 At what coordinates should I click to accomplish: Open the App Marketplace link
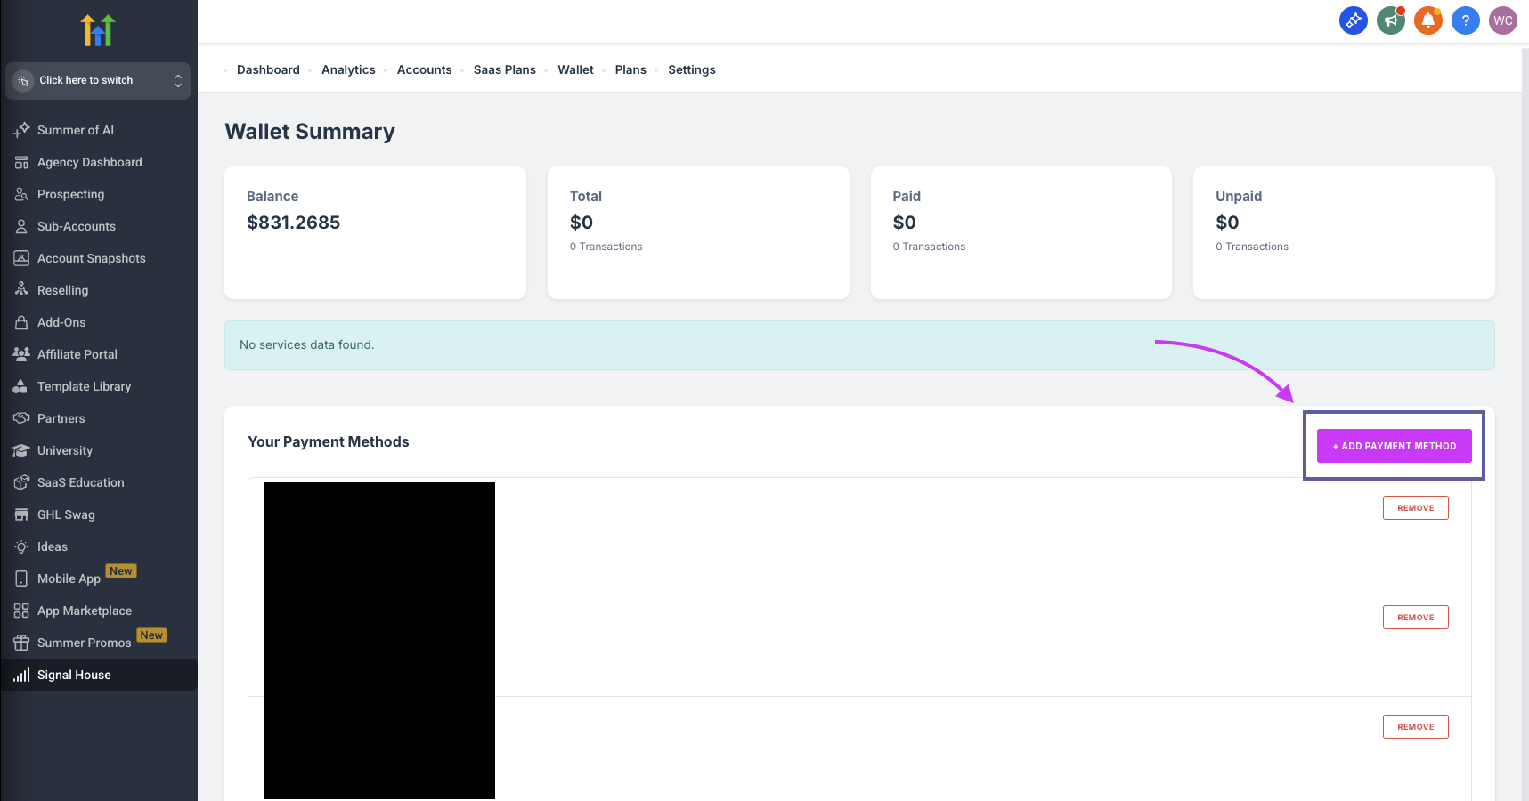[x=85, y=611]
